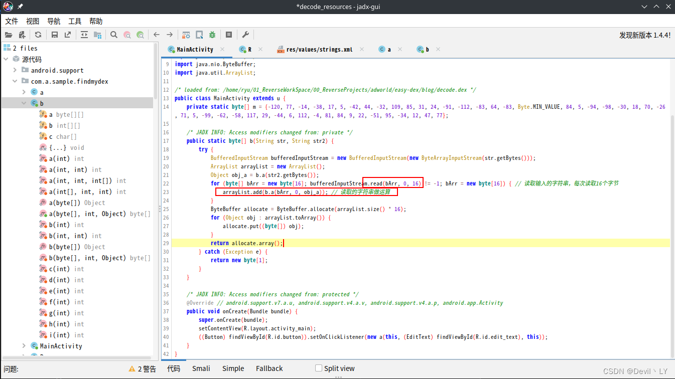Open the 导航 menu
The height and width of the screenshot is (379, 675).
pyautogui.click(x=54, y=21)
